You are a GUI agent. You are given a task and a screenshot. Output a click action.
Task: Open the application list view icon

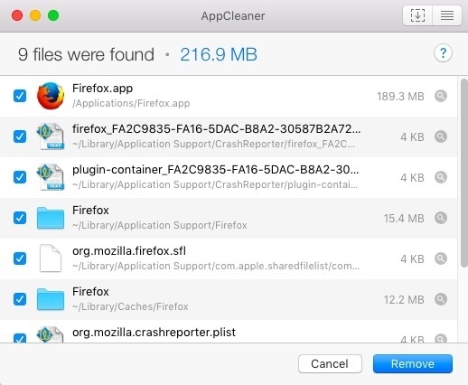click(447, 15)
